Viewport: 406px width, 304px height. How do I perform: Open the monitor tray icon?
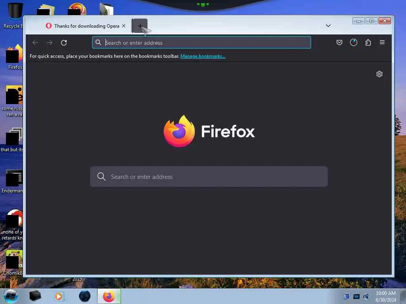click(x=356, y=296)
